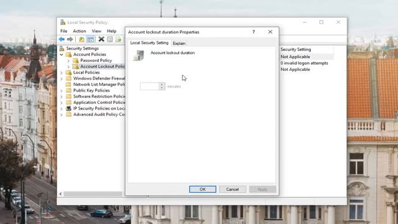Maximize the Local Security Policy window
Screen dimensions: 398x224
[x=322, y=22]
